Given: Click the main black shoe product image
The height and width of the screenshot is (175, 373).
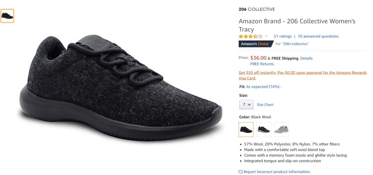Looking at the screenshot, I should pyautogui.click(x=121, y=88).
